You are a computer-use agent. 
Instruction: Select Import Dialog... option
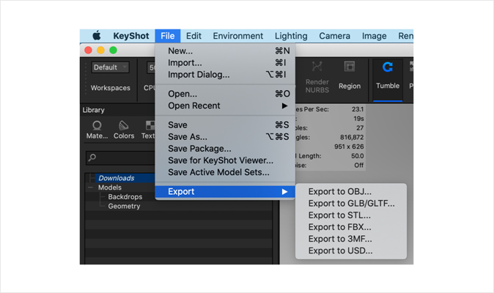[x=225, y=75]
